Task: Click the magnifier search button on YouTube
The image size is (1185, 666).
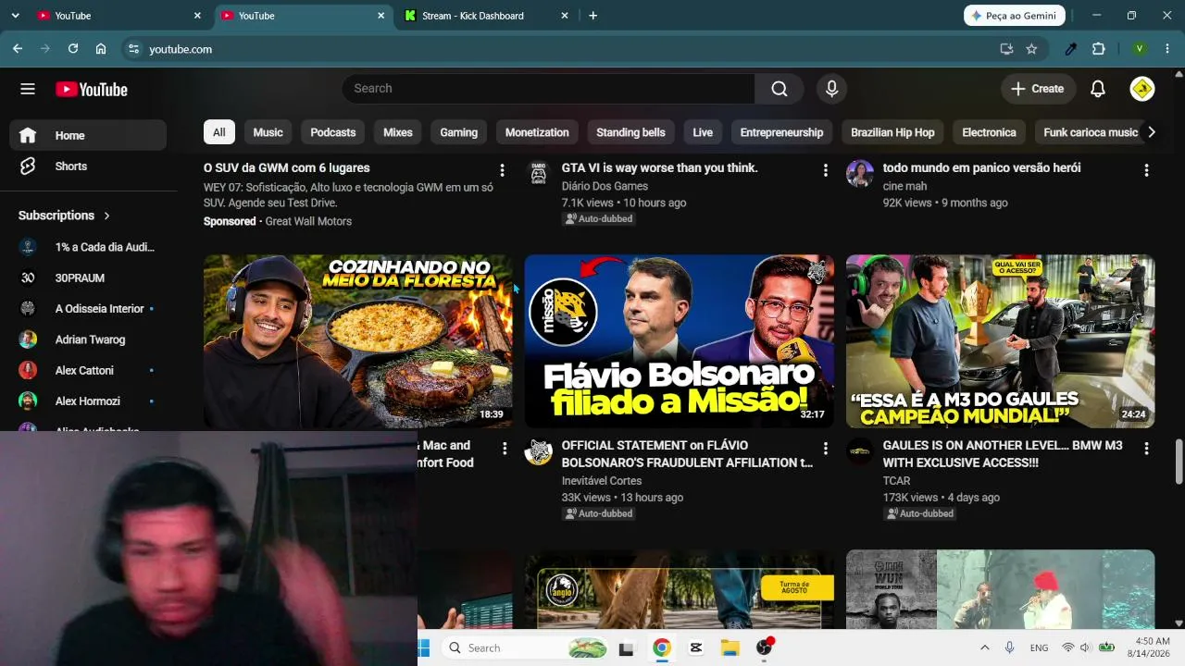Action: [780, 89]
